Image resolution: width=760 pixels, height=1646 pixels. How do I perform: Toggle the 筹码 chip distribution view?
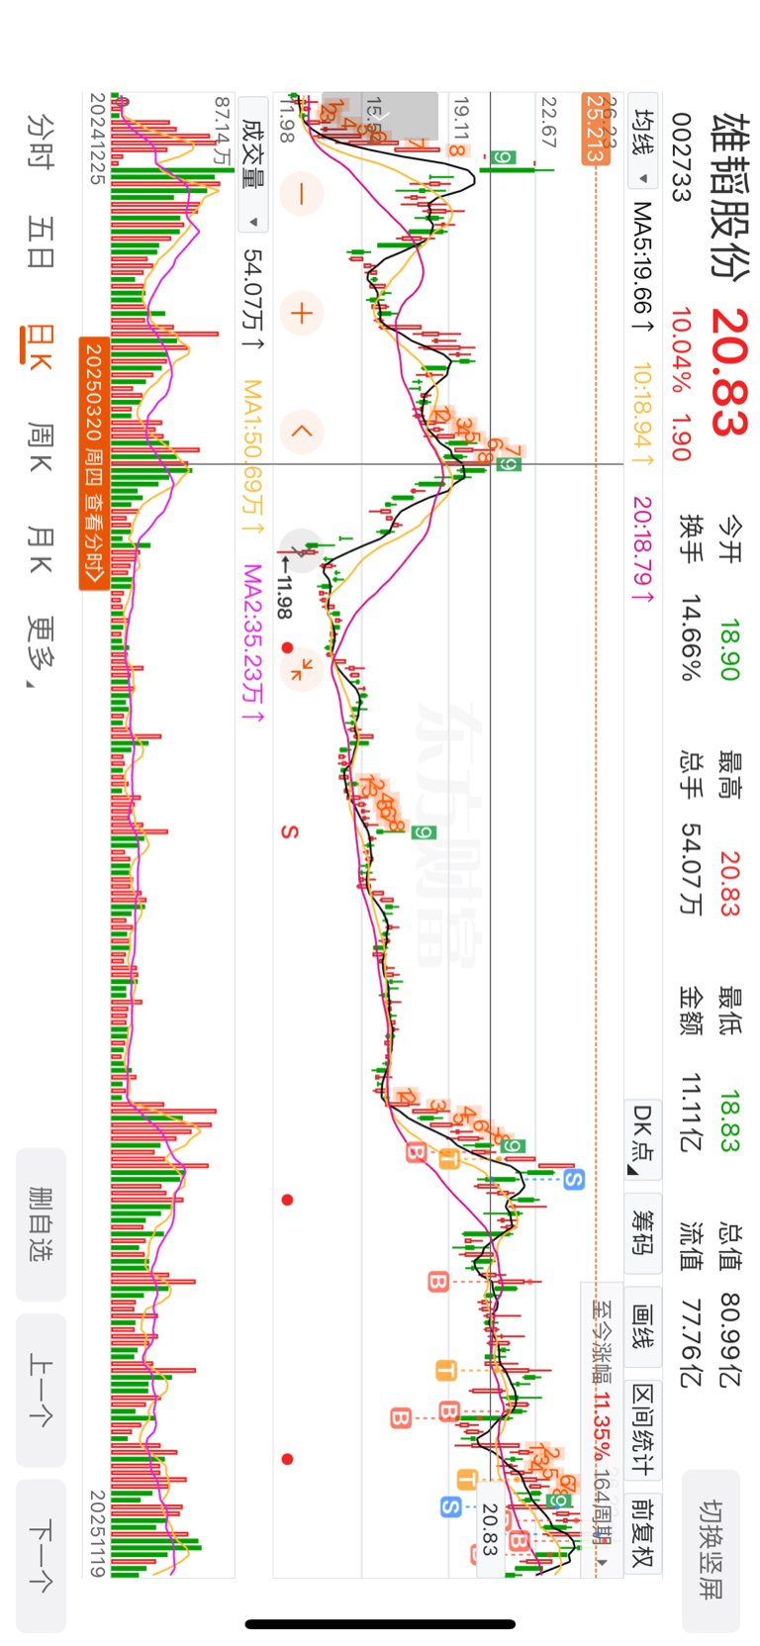tap(643, 1231)
